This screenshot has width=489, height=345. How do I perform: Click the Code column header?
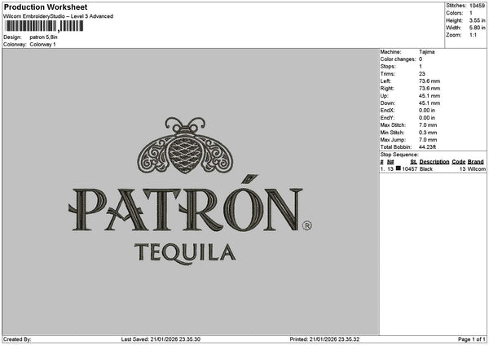coord(458,162)
